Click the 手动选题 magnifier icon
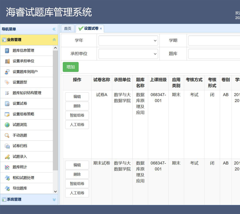240x214 pixels. [x=7, y=136]
